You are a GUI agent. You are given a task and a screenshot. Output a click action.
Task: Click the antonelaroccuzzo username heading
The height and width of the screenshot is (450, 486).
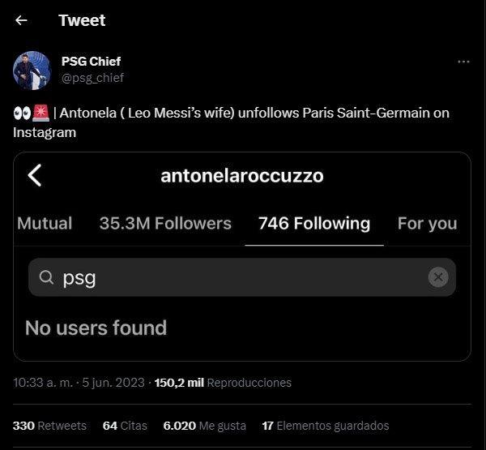[242, 175]
